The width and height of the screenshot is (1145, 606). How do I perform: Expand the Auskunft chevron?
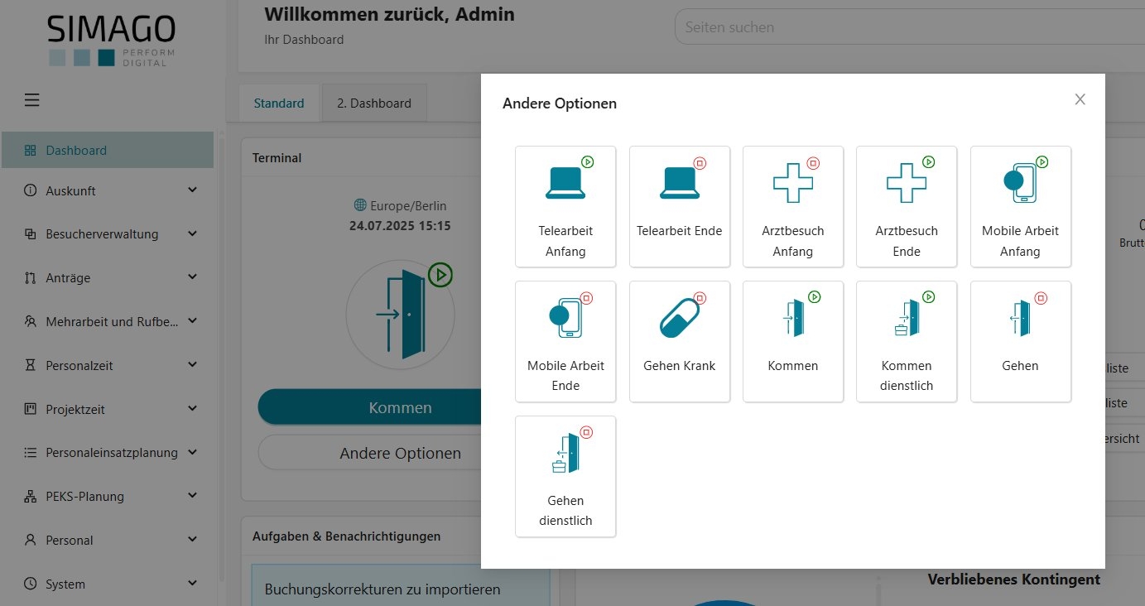pos(193,190)
